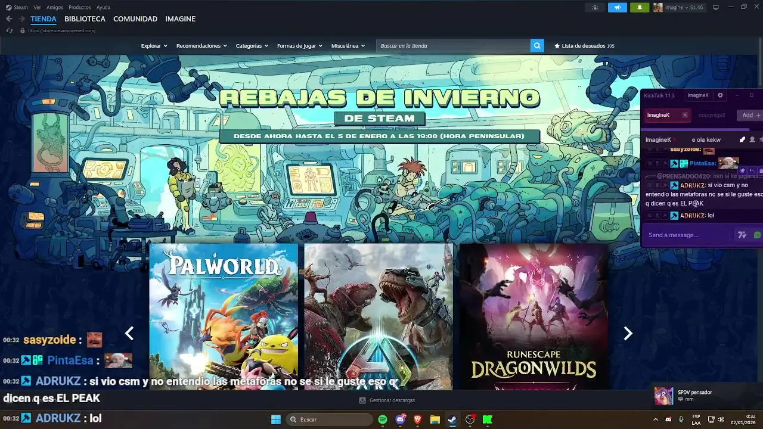Switch to the TIENDA tab

pos(44,19)
